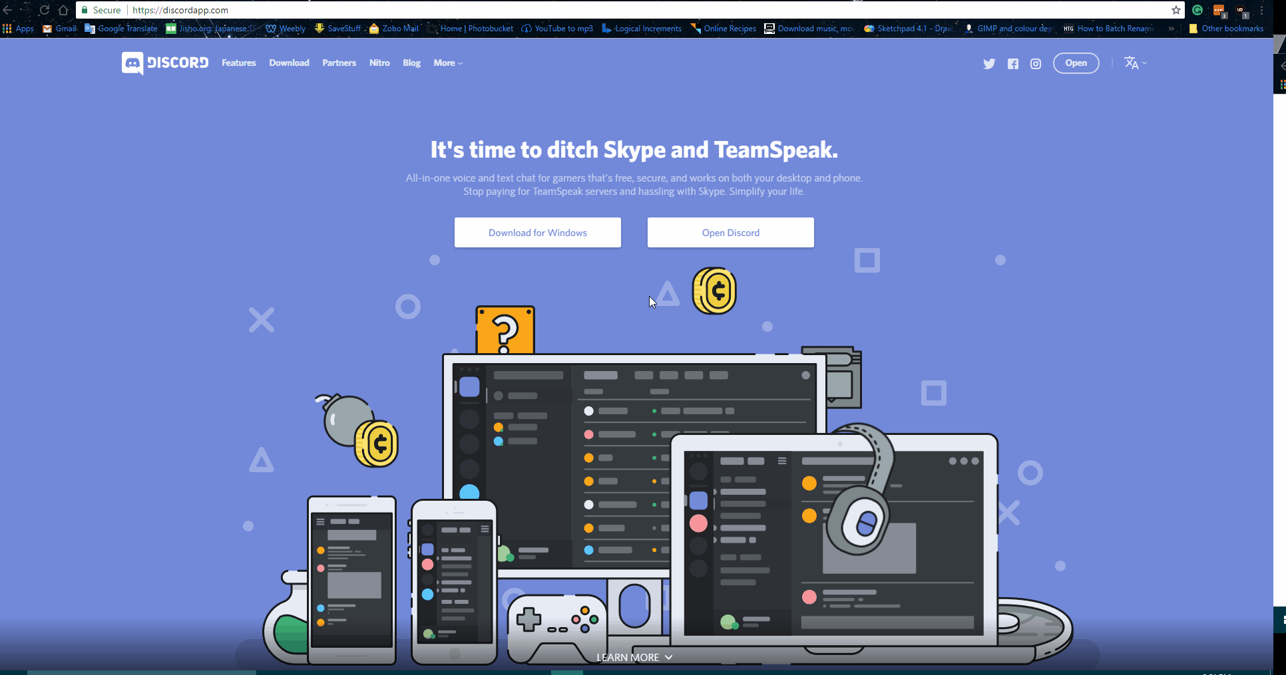1286x675 pixels.
Task: Click the Open pill button in header
Action: click(x=1076, y=63)
